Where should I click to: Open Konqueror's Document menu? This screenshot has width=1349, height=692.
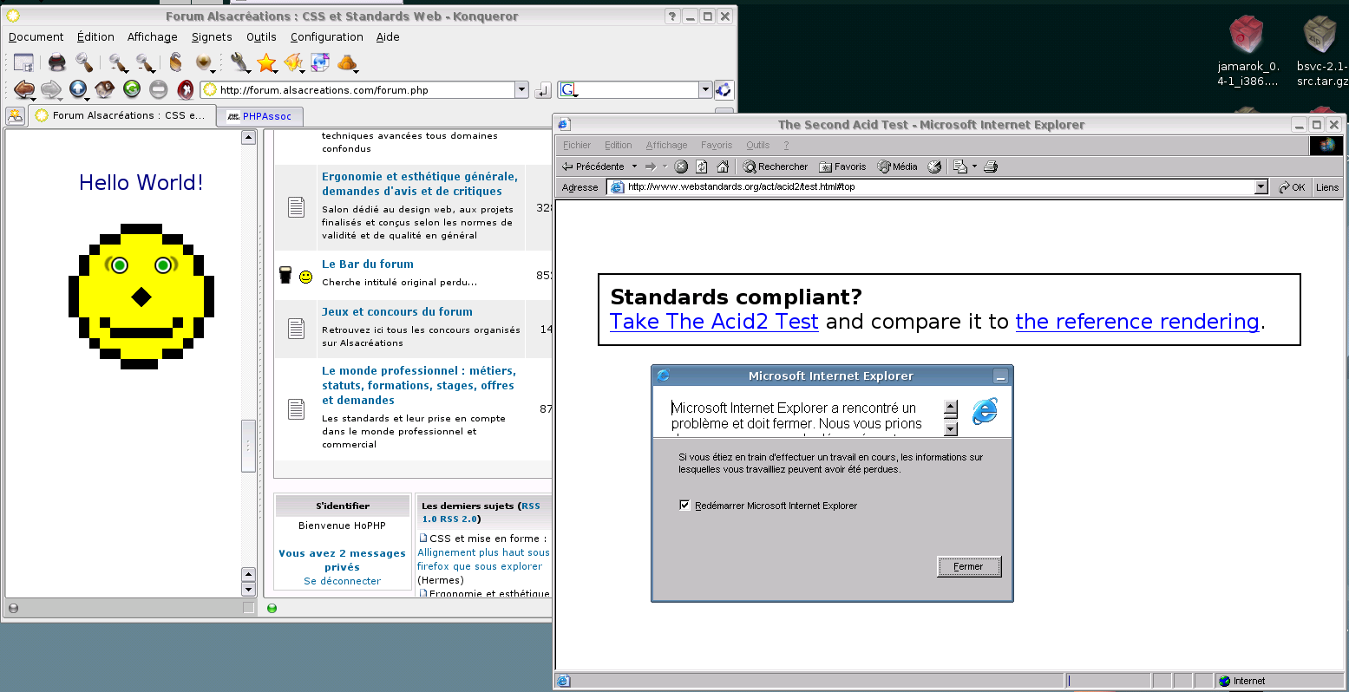36,37
